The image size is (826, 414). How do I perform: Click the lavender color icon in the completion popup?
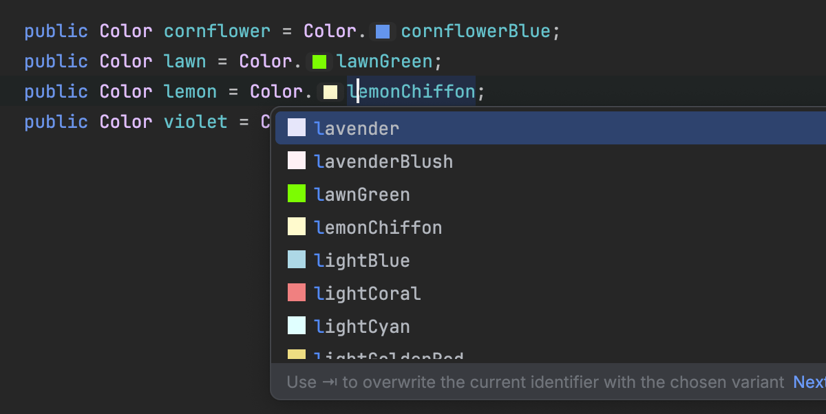coord(297,128)
